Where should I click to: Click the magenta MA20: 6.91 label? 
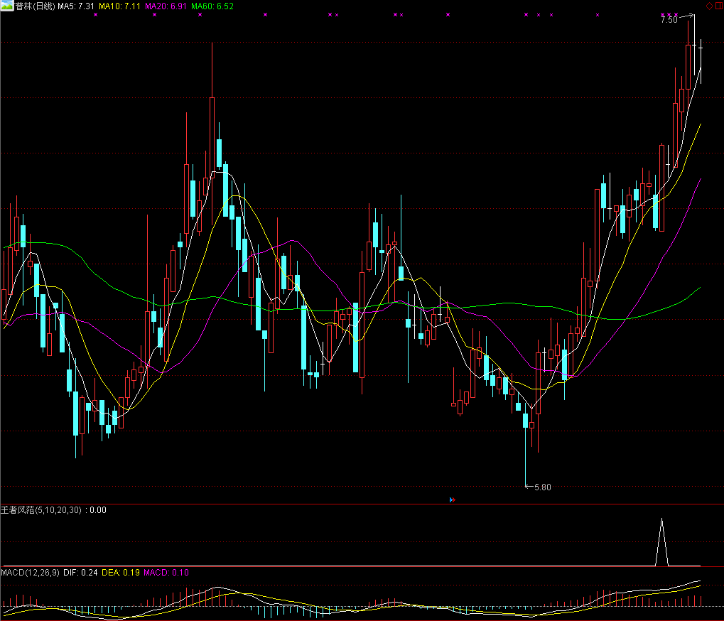[x=166, y=6]
